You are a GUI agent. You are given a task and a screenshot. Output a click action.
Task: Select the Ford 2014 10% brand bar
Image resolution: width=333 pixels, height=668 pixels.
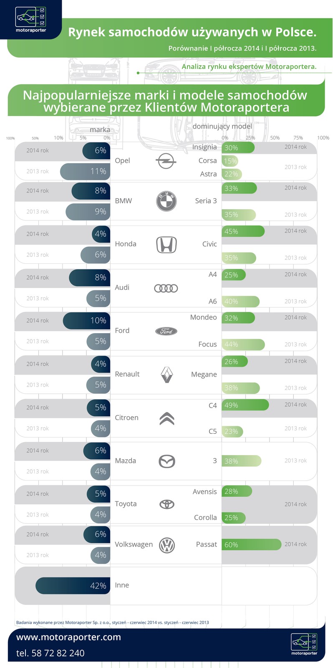pyautogui.click(x=86, y=321)
